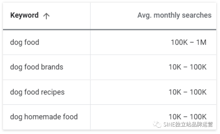Select the 'dog food' keyword
The height and width of the screenshot is (134, 220).
click(25, 42)
